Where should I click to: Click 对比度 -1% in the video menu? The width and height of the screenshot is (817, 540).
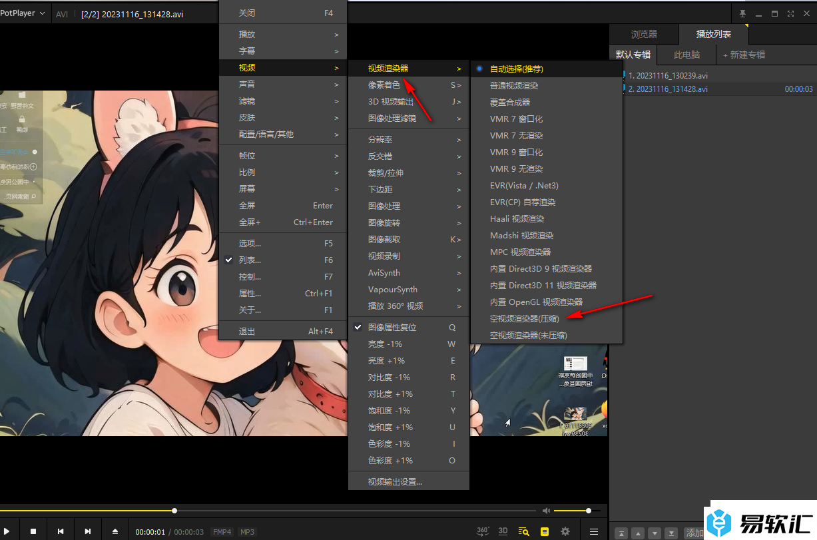(x=409, y=378)
